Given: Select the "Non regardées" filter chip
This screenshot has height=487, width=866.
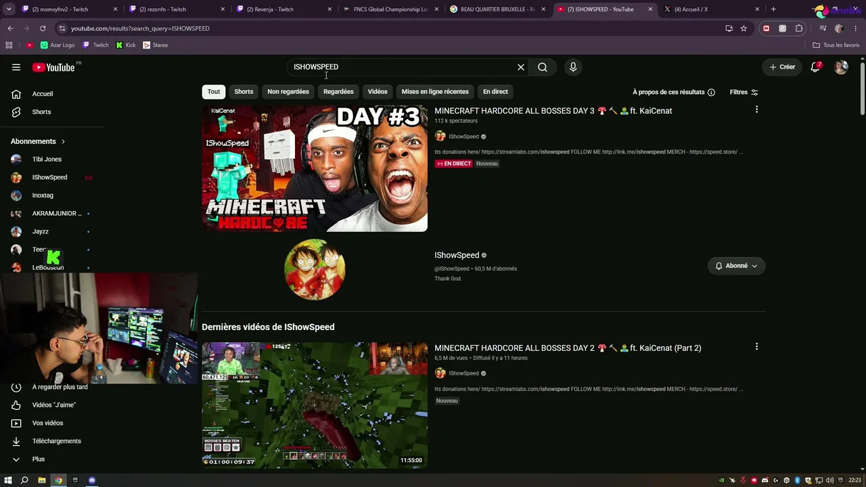Looking at the screenshot, I should point(288,92).
